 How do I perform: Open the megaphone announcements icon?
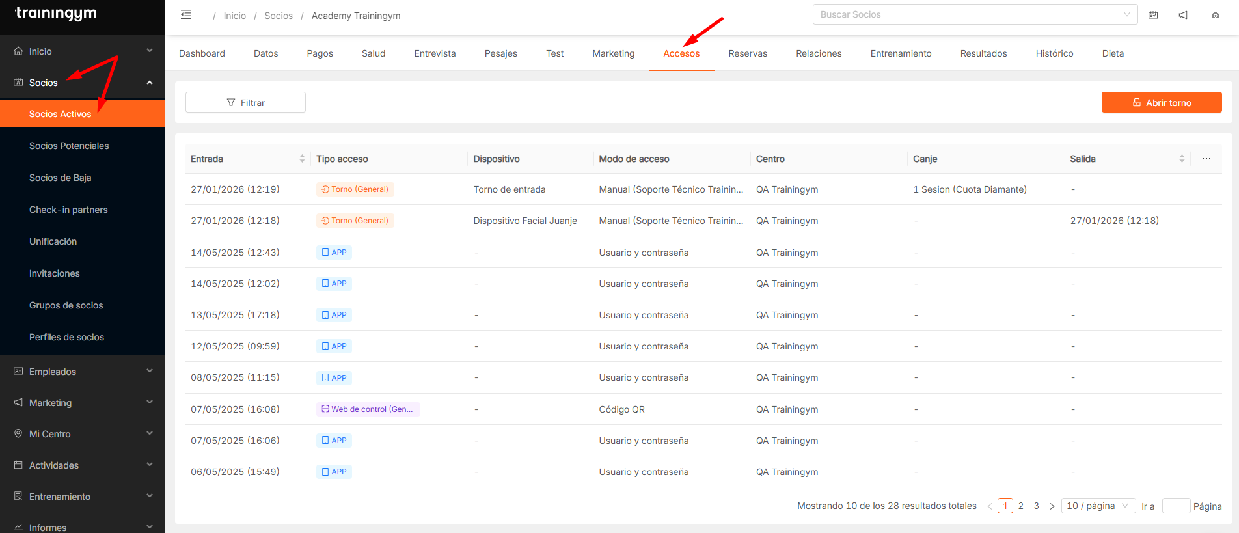click(x=1183, y=15)
